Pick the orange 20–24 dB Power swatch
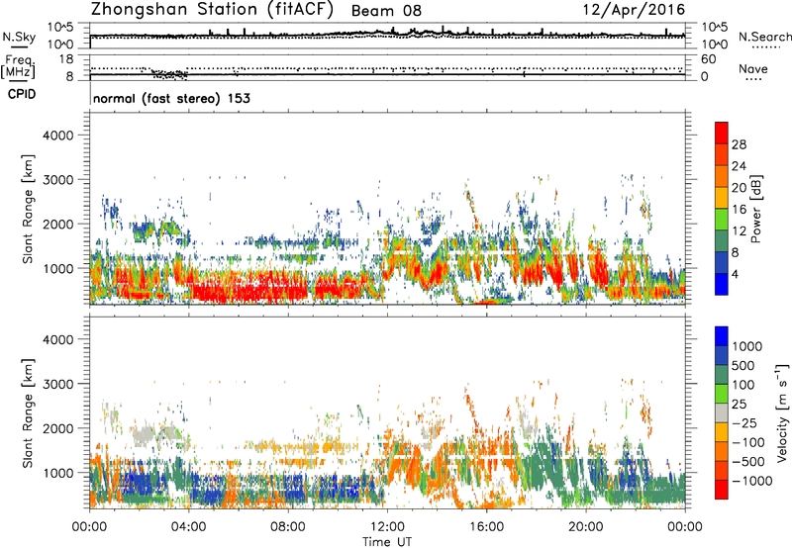 click(722, 176)
